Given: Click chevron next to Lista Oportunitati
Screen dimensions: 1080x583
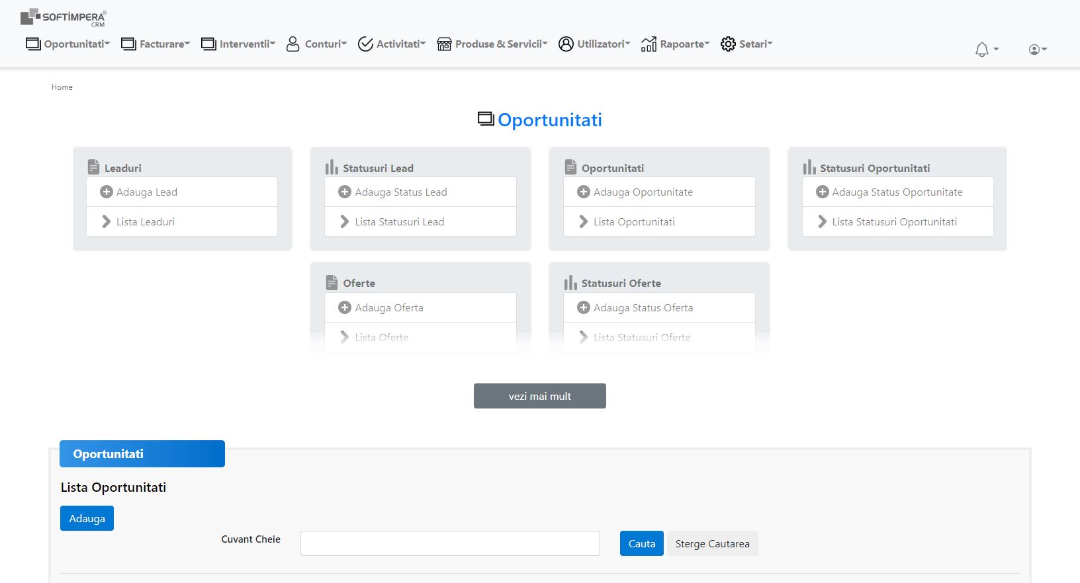Looking at the screenshot, I should (583, 221).
